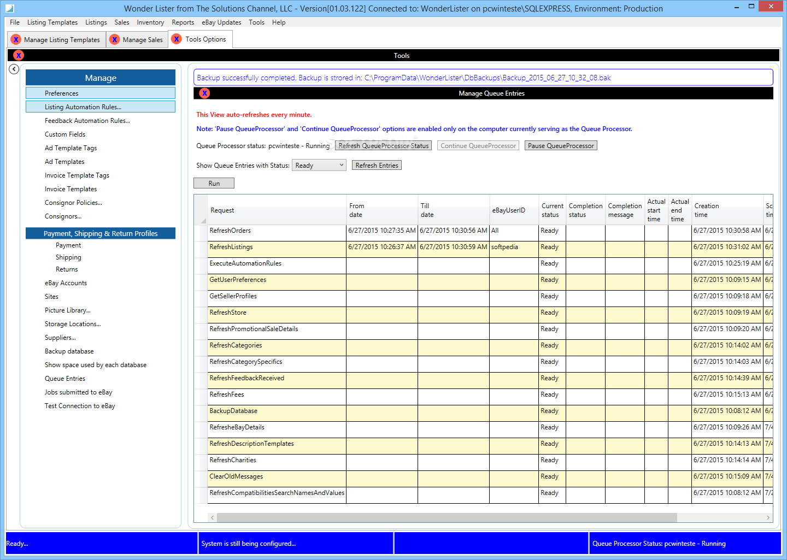Select Returns profile item
The height and width of the screenshot is (560, 787).
point(67,269)
